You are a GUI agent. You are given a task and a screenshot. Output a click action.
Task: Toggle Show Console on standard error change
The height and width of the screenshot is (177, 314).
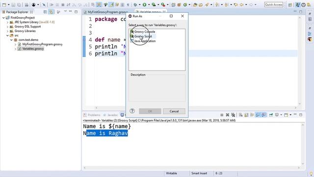pyautogui.click(x=263, y=115)
